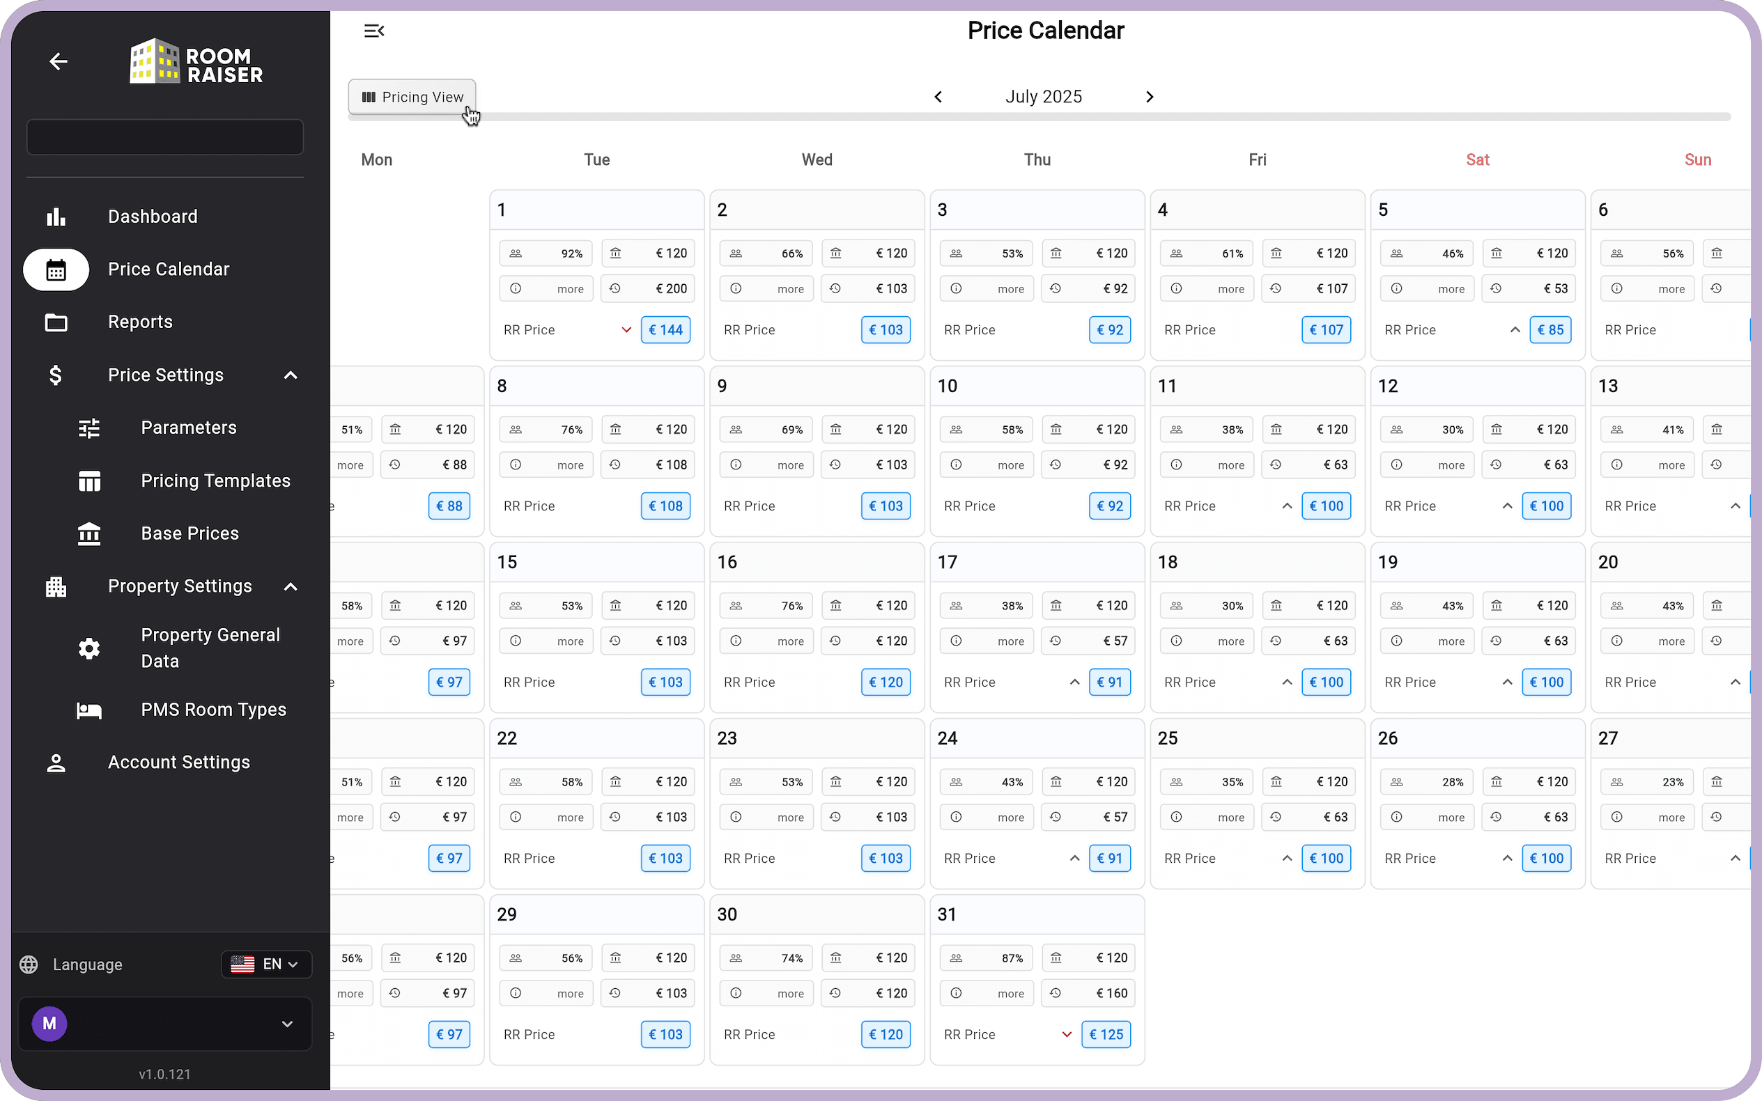1762x1101 pixels.
Task: Click the sidebar search input field
Action: tap(164, 137)
